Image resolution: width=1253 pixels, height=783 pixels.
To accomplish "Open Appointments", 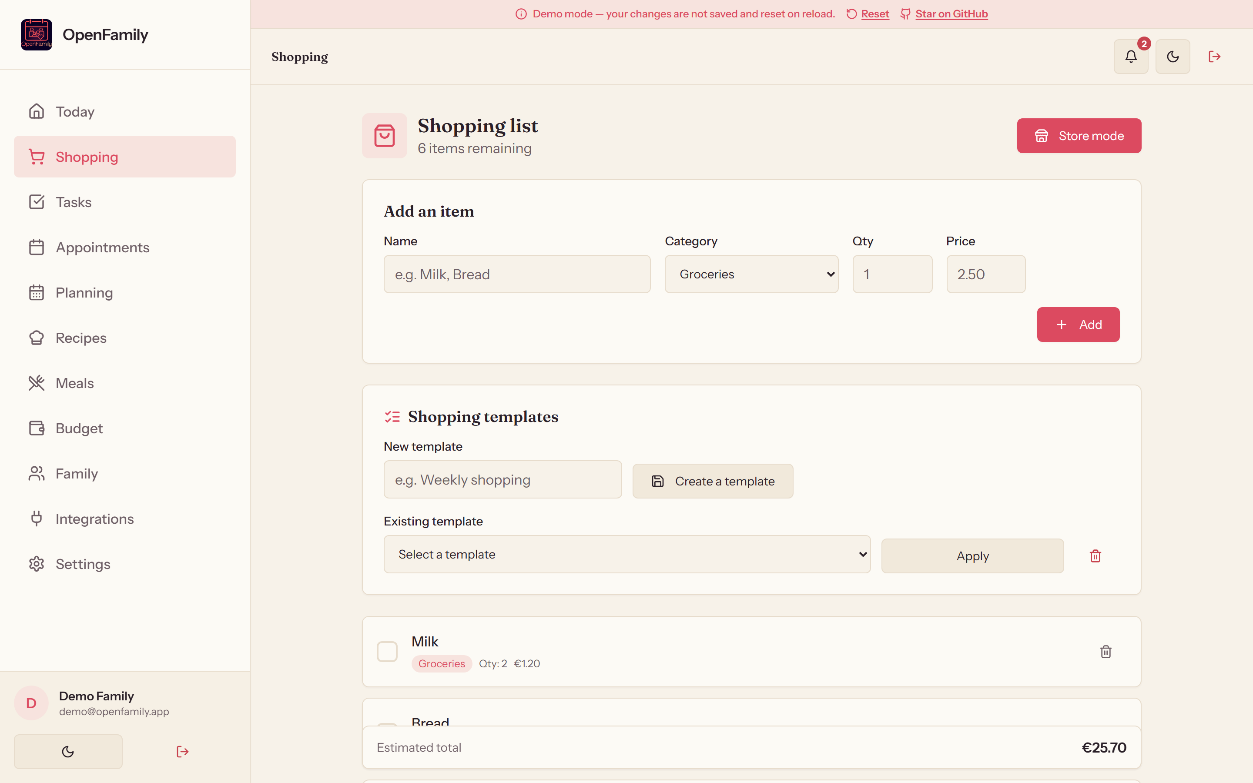I will tap(125, 247).
